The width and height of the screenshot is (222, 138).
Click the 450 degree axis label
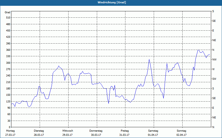(8, 31)
